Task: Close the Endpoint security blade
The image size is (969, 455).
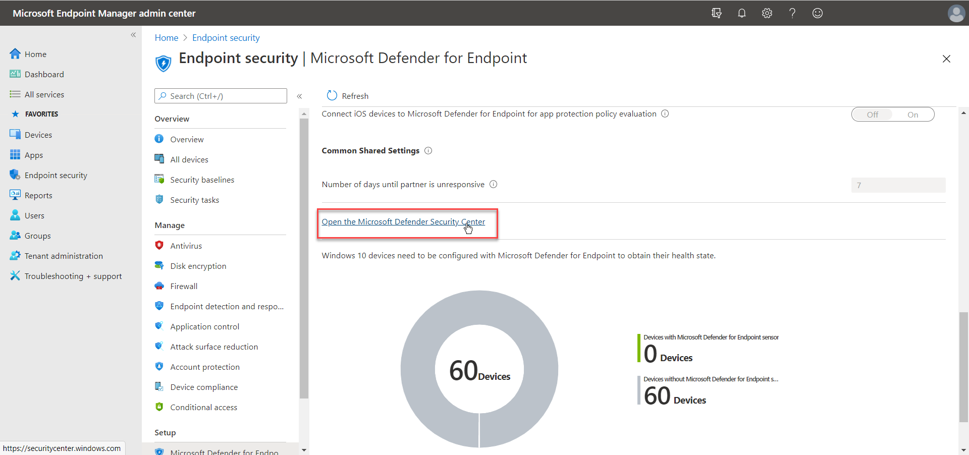Action: pos(946,59)
